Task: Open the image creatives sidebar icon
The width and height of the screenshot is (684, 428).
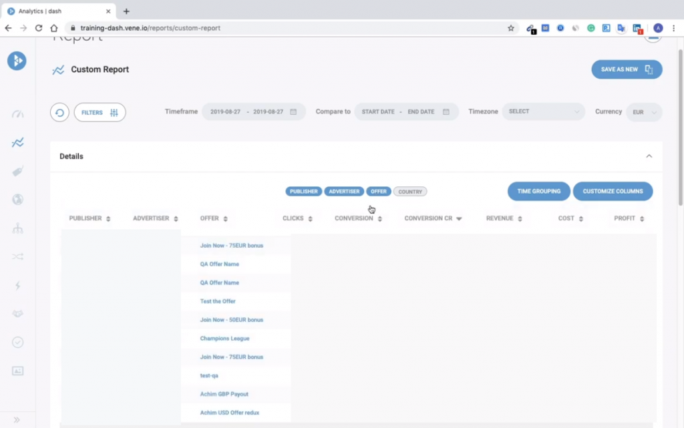Action: [x=17, y=371]
